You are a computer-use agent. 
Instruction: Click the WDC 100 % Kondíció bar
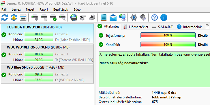pyautogui.click(x=39, y=54)
